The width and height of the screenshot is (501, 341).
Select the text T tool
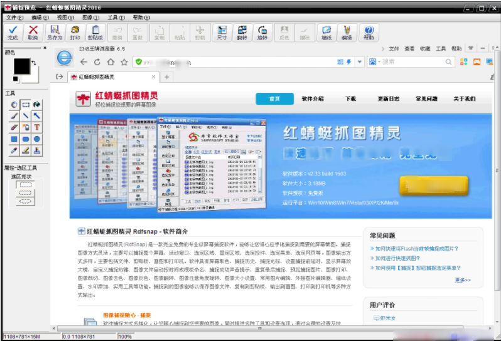[x=37, y=128]
